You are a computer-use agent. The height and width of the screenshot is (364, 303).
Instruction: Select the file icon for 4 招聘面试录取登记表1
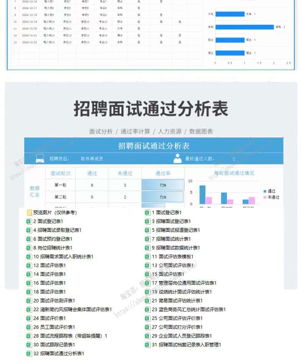tap(29, 230)
